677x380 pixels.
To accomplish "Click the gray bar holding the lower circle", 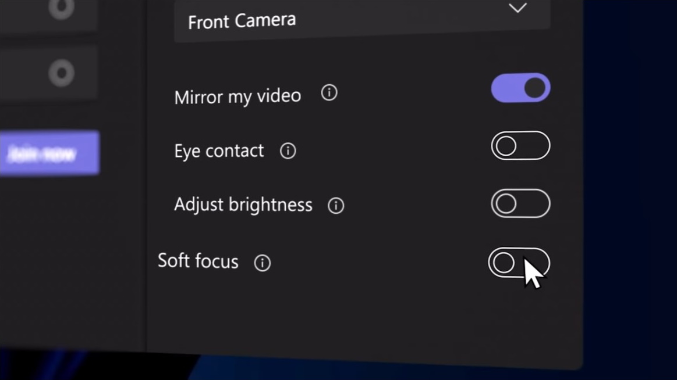I will [23, 74].
